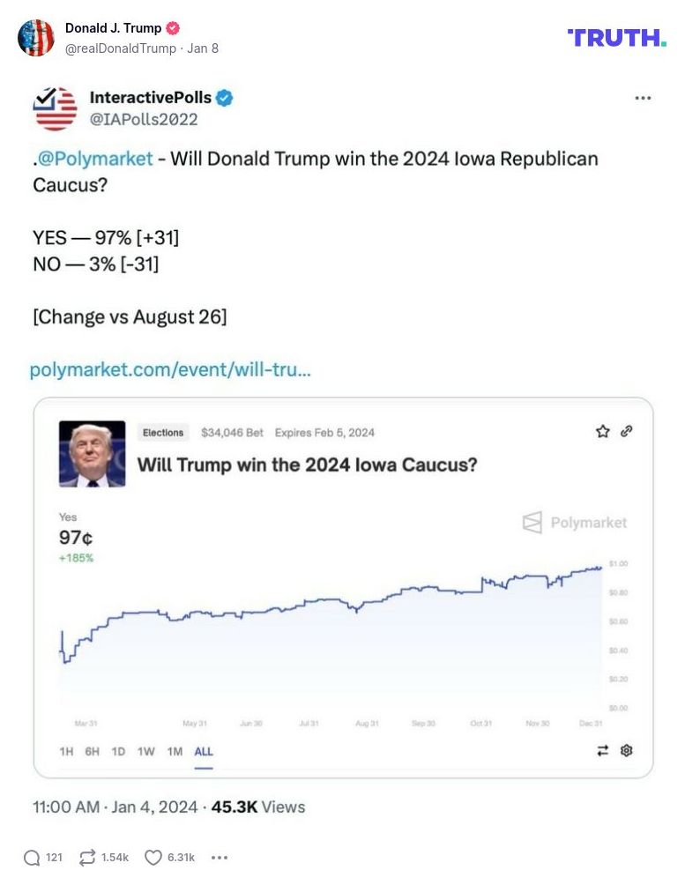
Task: Click InteractivePolls' blue verified badge
Action: [x=227, y=99]
